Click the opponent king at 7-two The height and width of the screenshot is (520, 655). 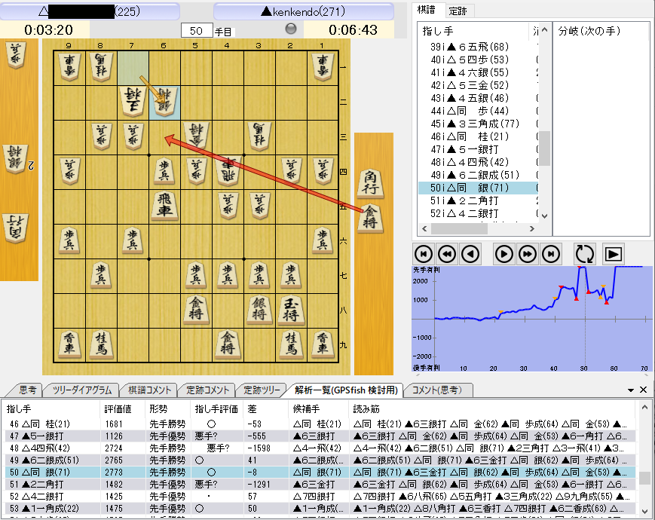(x=133, y=102)
